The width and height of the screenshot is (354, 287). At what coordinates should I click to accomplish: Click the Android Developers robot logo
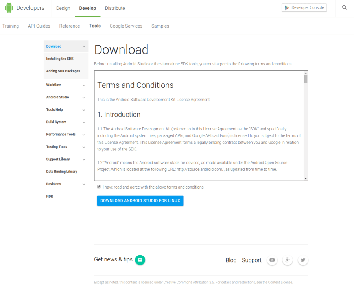tap(9, 7)
